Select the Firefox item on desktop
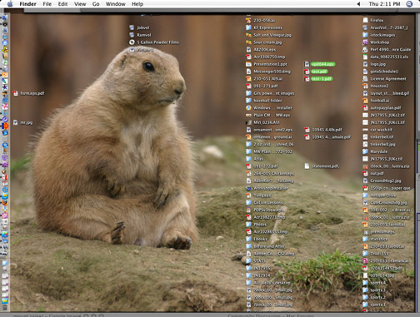420x317 pixels. point(365,20)
